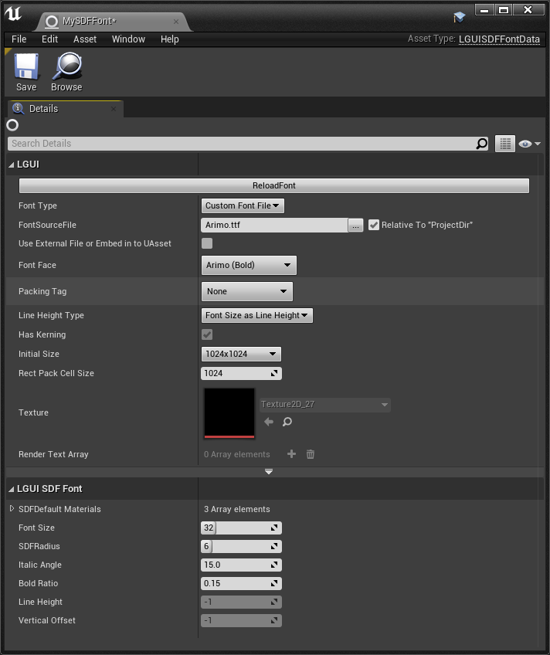Image resolution: width=550 pixels, height=655 pixels.
Task: Click the FontSourceFile browse ellipsis button
Action: 355,226
